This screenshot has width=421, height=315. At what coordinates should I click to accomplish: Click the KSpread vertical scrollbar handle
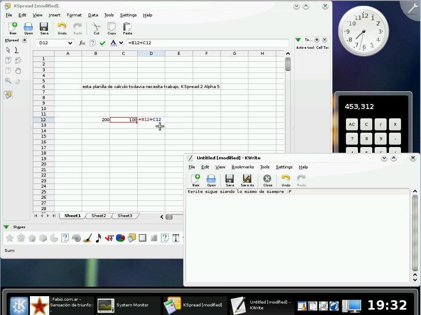point(288,64)
